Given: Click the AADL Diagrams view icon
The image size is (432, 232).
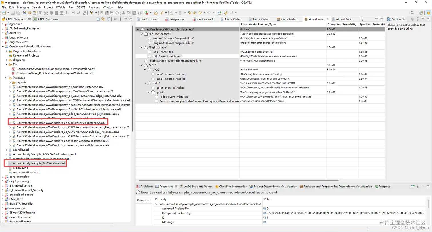Looking at the screenshot, I should 35,19.
